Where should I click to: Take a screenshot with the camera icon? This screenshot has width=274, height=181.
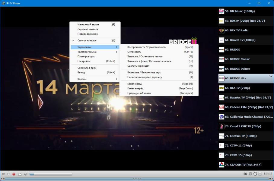pos(245,174)
